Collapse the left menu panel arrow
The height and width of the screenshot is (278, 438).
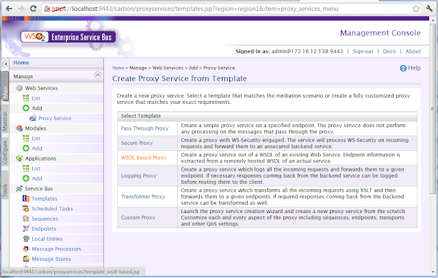click(x=5, y=64)
